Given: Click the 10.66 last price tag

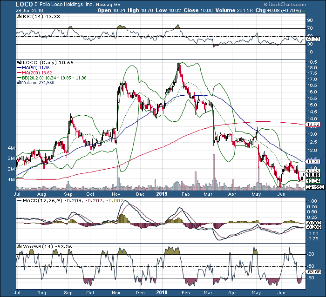Looking at the screenshot, I should 313,175.
